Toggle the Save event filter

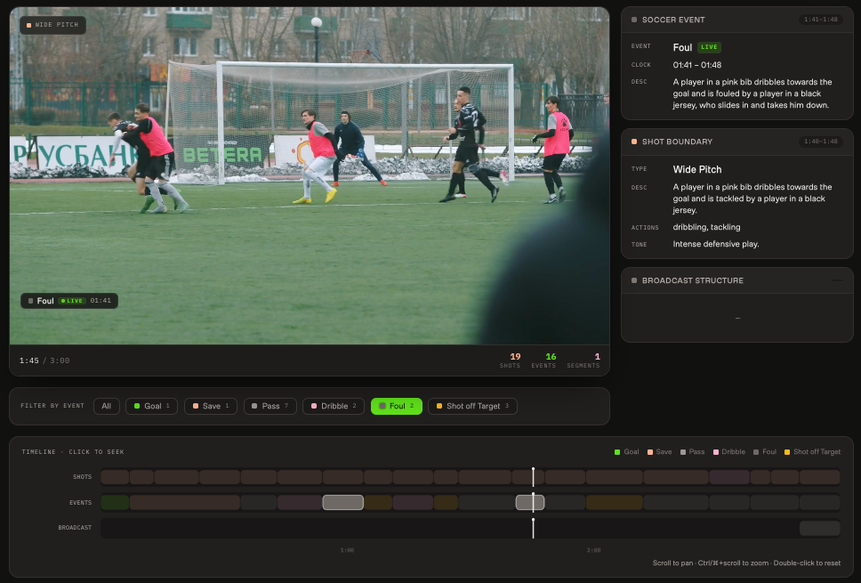click(x=211, y=406)
